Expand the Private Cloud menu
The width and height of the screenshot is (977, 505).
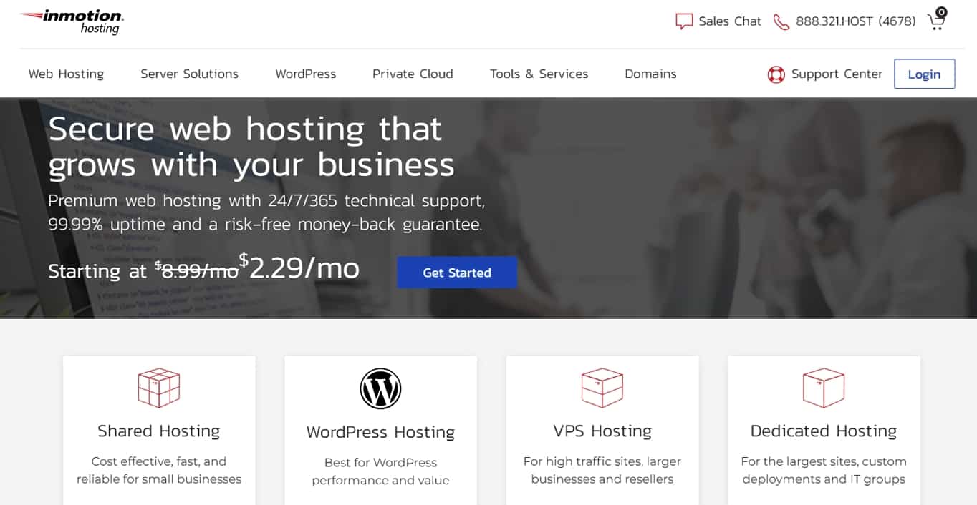coord(413,74)
